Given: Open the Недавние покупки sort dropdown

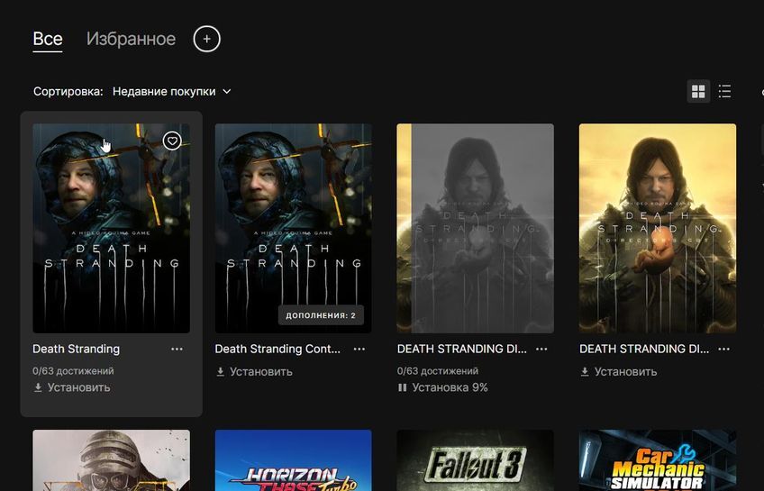Looking at the screenshot, I should [x=171, y=91].
